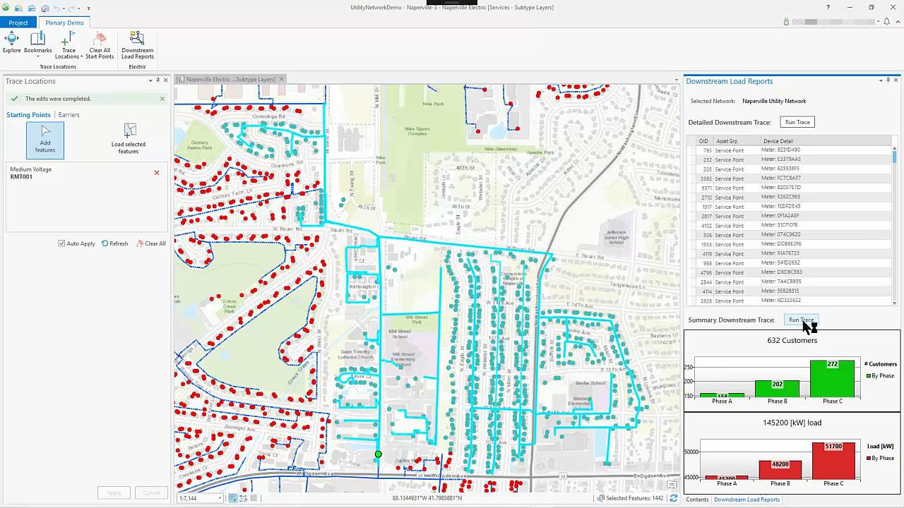Click Clear All in Trace Locations
Viewport: 904px width, 508px height.
click(x=151, y=243)
